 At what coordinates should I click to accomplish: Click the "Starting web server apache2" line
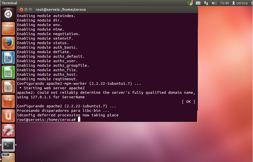[x=52, y=88]
